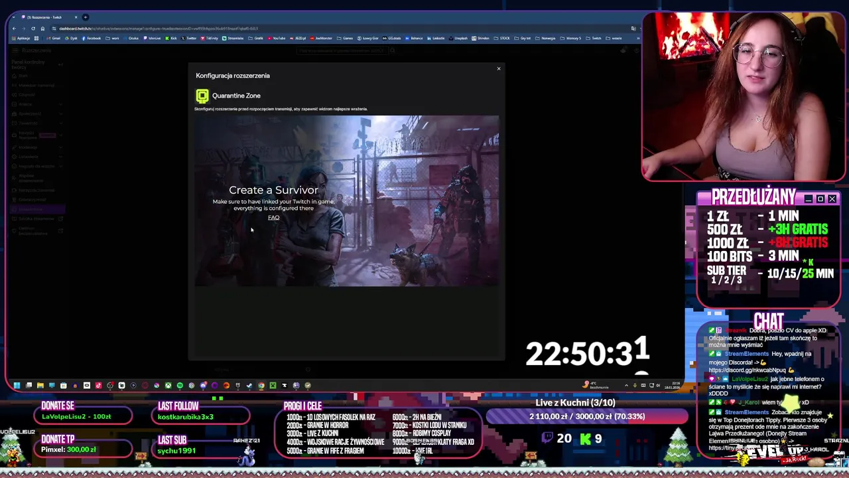Open the work bookmark folder
The image size is (849, 478).
[113, 38]
